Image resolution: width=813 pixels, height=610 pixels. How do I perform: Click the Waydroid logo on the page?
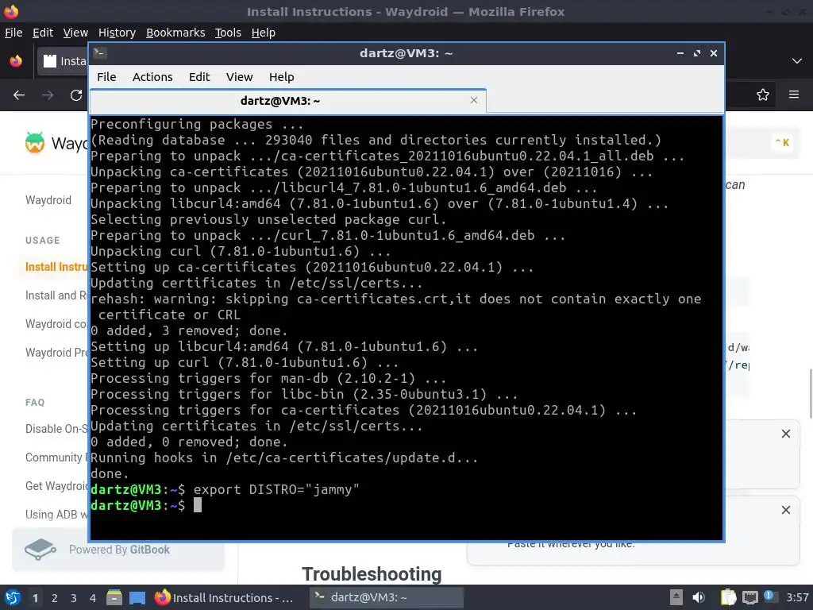(x=35, y=143)
